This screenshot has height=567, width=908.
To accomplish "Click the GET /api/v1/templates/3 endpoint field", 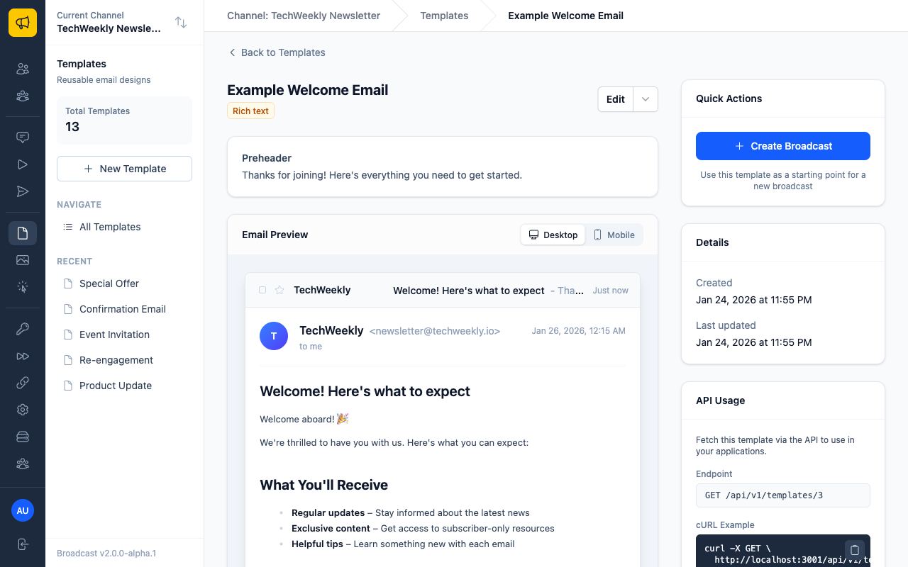I will [x=783, y=495].
